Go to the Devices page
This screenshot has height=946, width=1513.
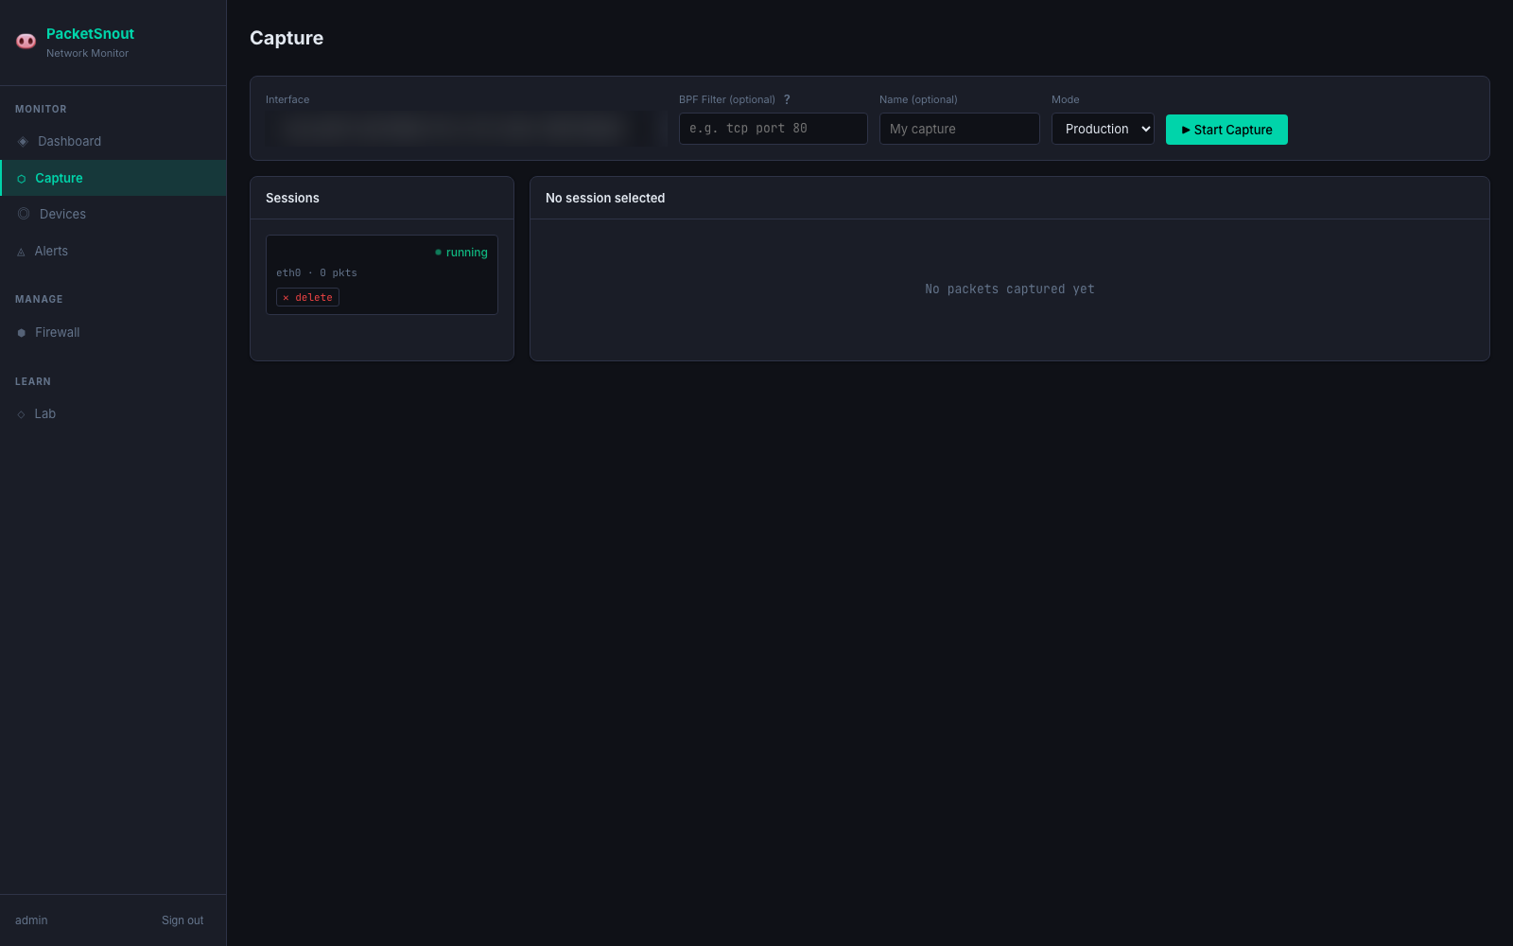113,214
